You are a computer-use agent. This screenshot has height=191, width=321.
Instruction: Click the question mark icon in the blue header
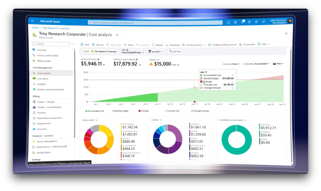[256, 22]
